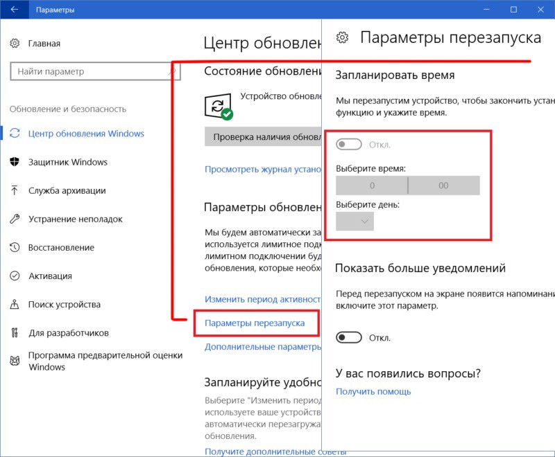
Task: Click the Устранение неполадок wrench icon
Action: (x=15, y=219)
